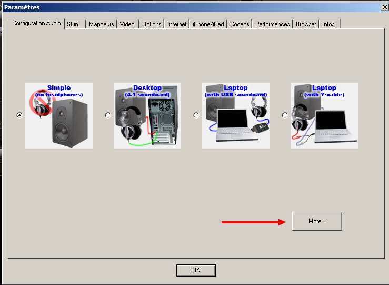Select the radio button beside Simple
This screenshot has width=389, height=285.
[20, 115]
